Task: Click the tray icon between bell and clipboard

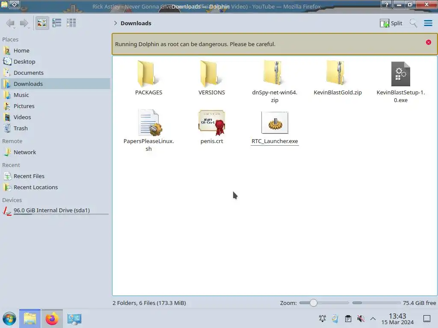Action: coord(335,319)
